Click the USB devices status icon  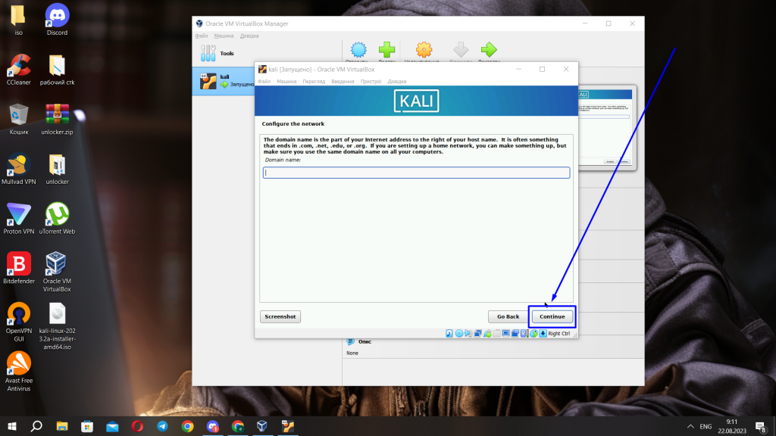(x=488, y=333)
